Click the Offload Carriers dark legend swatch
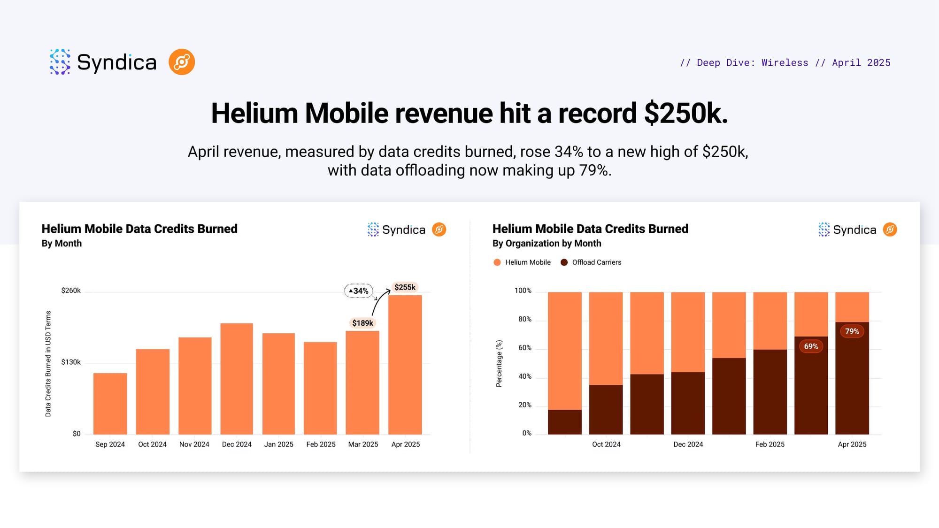Image resolution: width=939 pixels, height=528 pixels. click(564, 262)
